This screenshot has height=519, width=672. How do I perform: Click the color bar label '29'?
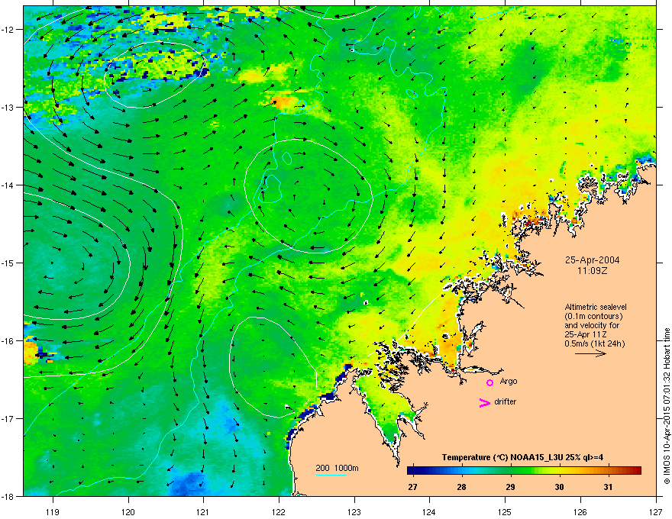point(510,487)
